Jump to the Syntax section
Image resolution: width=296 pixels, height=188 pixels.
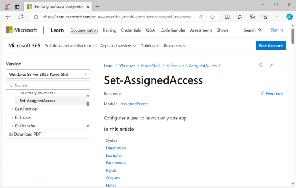point(111,140)
